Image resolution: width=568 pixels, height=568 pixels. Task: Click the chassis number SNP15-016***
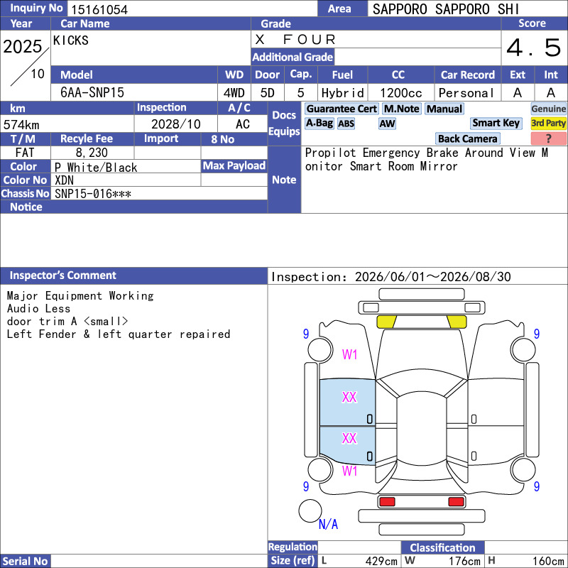(93, 194)
